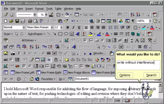Click the Stop navigation icon
This screenshot has width=164, height=104.
19,79
